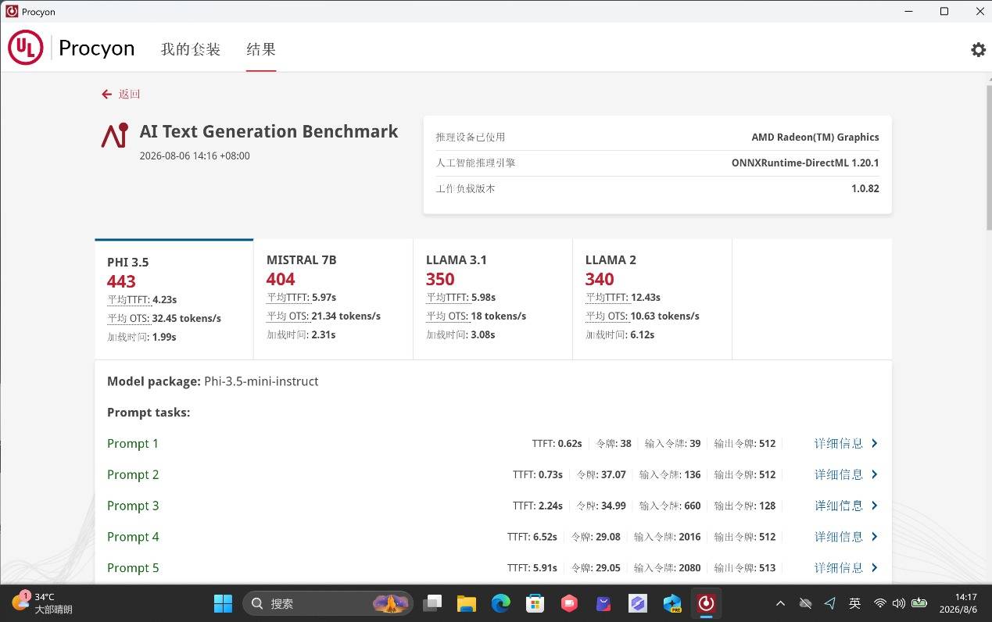Click the blue diamond PRE taskbar icon

672,603
